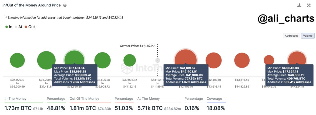Click the Coverage 18.08% label

(216, 108)
